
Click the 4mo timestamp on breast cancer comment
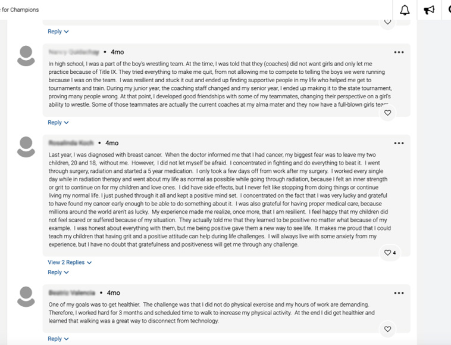pyautogui.click(x=112, y=143)
